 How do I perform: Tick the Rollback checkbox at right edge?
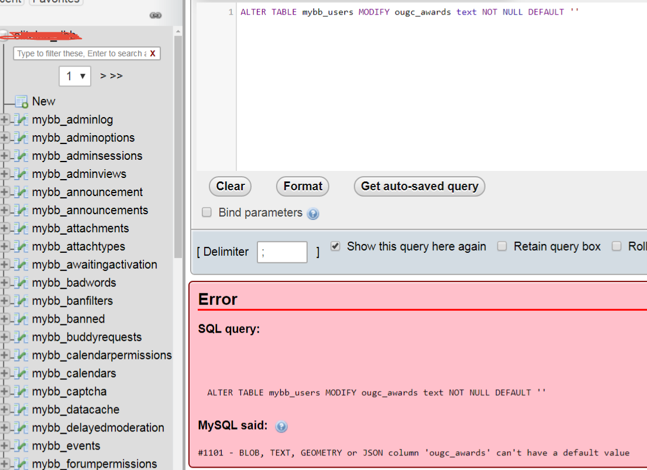click(x=617, y=246)
